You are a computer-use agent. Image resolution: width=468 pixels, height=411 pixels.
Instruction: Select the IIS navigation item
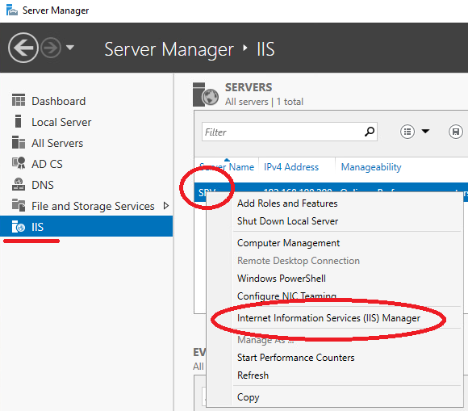click(x=86, y=226)
